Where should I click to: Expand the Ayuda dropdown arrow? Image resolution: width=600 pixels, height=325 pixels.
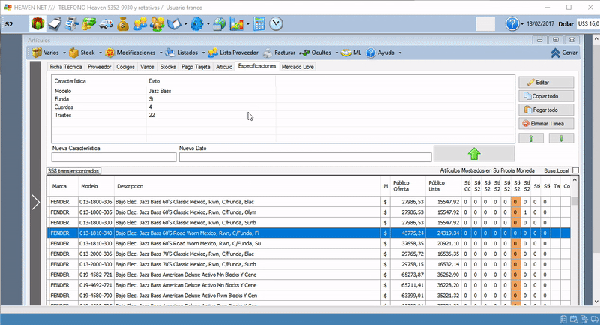point(400,53)
